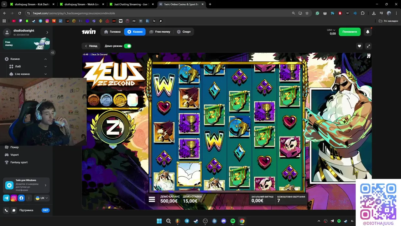Call support via the phone icon
This screenshot has width=401, height=226.
coord(6,210)
